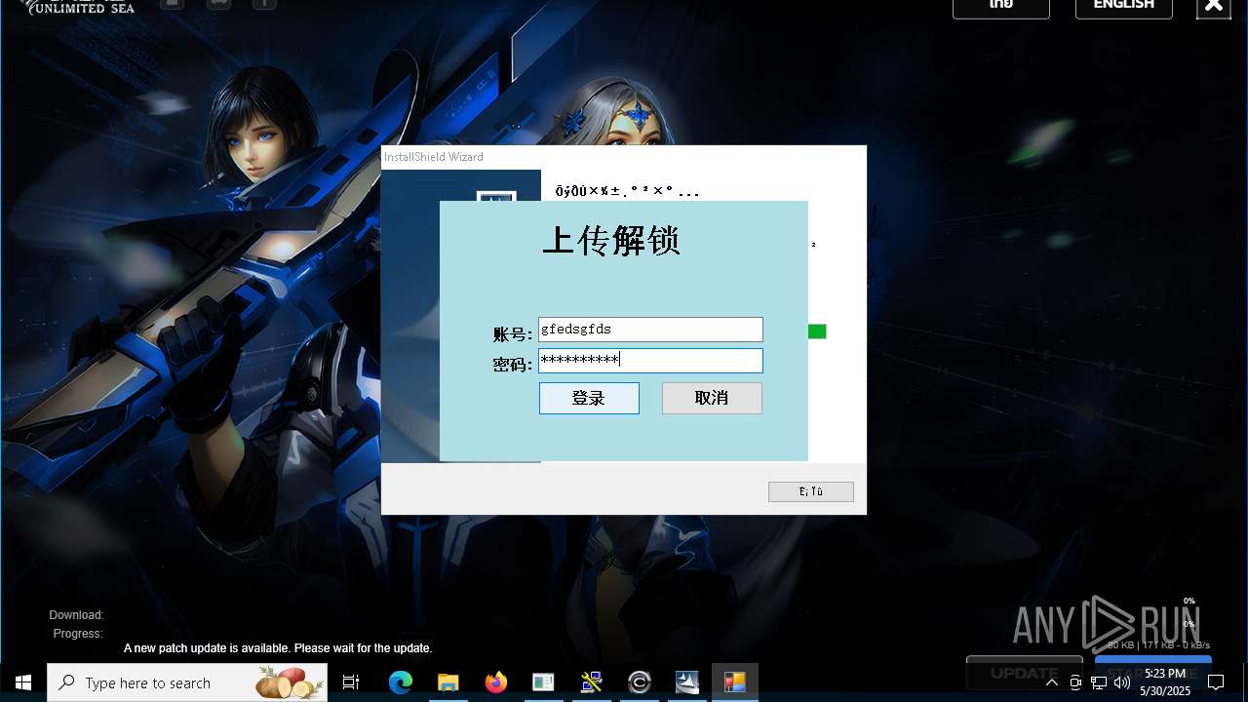Screen dimensions: 1248x702
Task: Click the network tray icon
Action: pos(1099,682)
